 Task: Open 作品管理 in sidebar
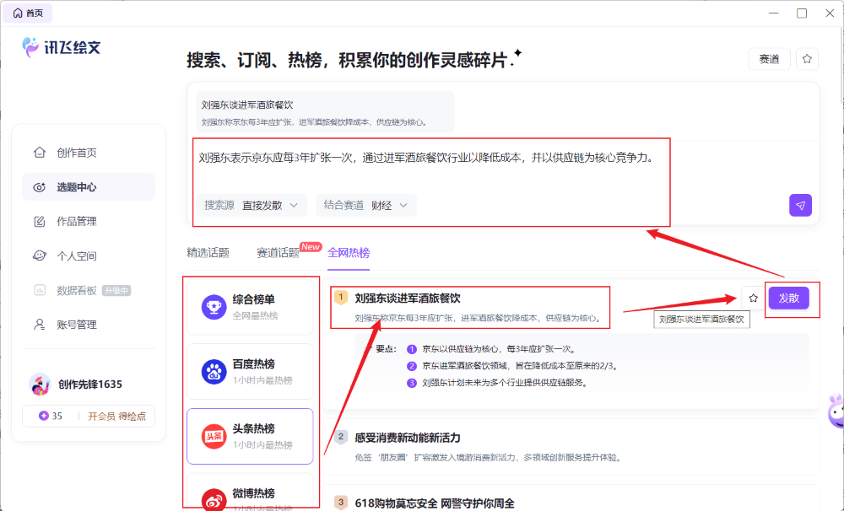(77, 222)
